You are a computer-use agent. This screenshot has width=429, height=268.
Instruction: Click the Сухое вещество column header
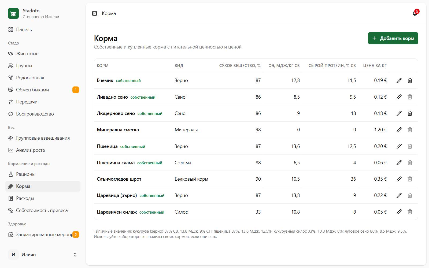click(240, 66)
